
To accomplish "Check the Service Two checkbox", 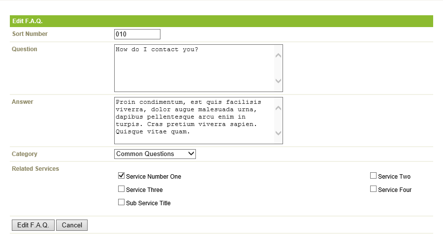I will tap(373, 176).
